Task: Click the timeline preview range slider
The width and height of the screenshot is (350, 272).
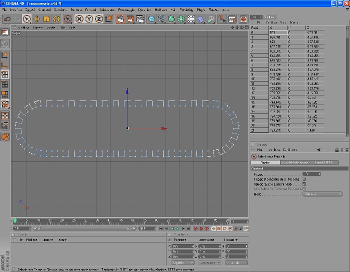Action: (x=85, y=228)
